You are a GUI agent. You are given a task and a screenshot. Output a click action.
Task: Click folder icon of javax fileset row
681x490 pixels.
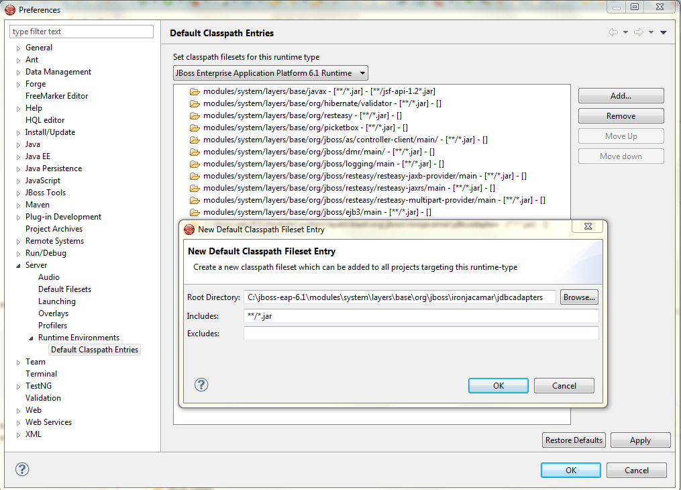195,91
